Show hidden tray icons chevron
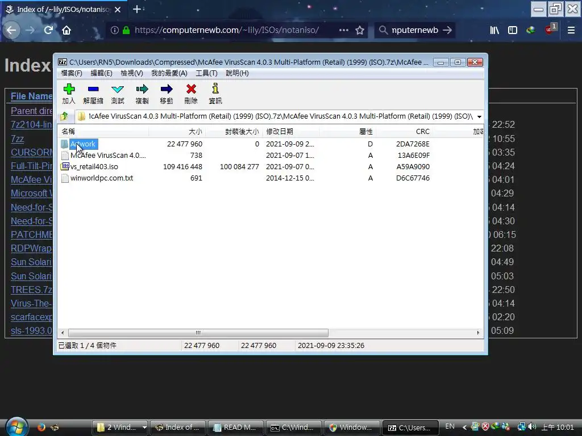Image resolution: width=582 pixels, height=436 pixels. tap(464, 427)
